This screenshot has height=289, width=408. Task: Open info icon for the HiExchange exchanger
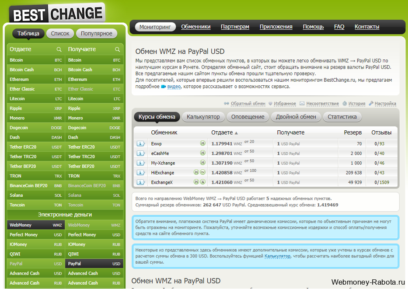tap(140, 172)
